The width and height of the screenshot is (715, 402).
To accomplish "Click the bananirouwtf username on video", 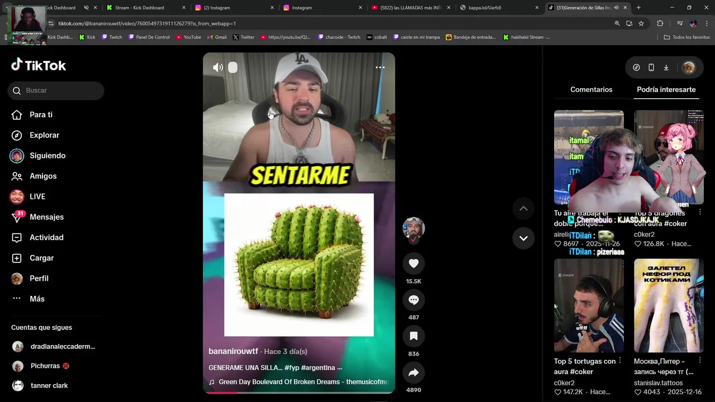I will pos(233,351).
